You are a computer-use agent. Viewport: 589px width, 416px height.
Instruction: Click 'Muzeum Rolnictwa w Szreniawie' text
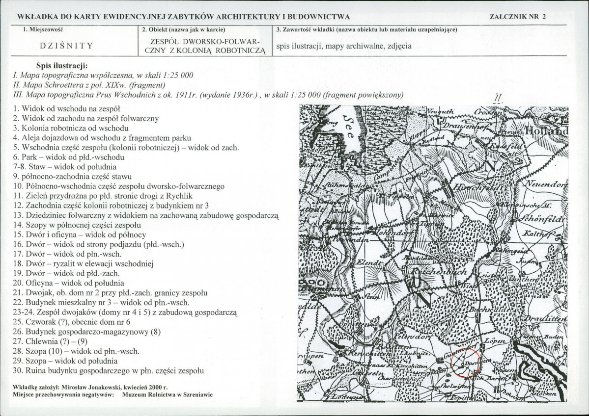pyautogui.click(x=167, y=394)
